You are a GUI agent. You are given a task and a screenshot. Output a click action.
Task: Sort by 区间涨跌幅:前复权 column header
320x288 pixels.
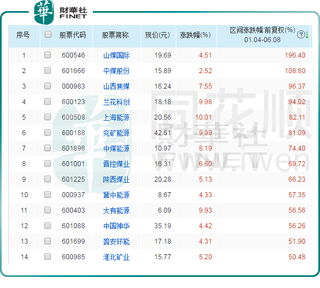(263, 30)
